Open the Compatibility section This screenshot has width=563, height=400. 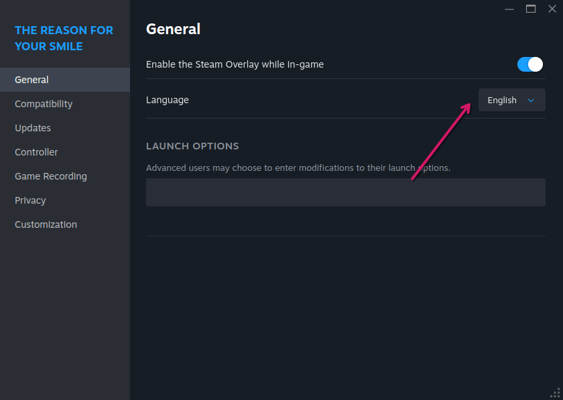pyautogui.click(x=44, y=104)
